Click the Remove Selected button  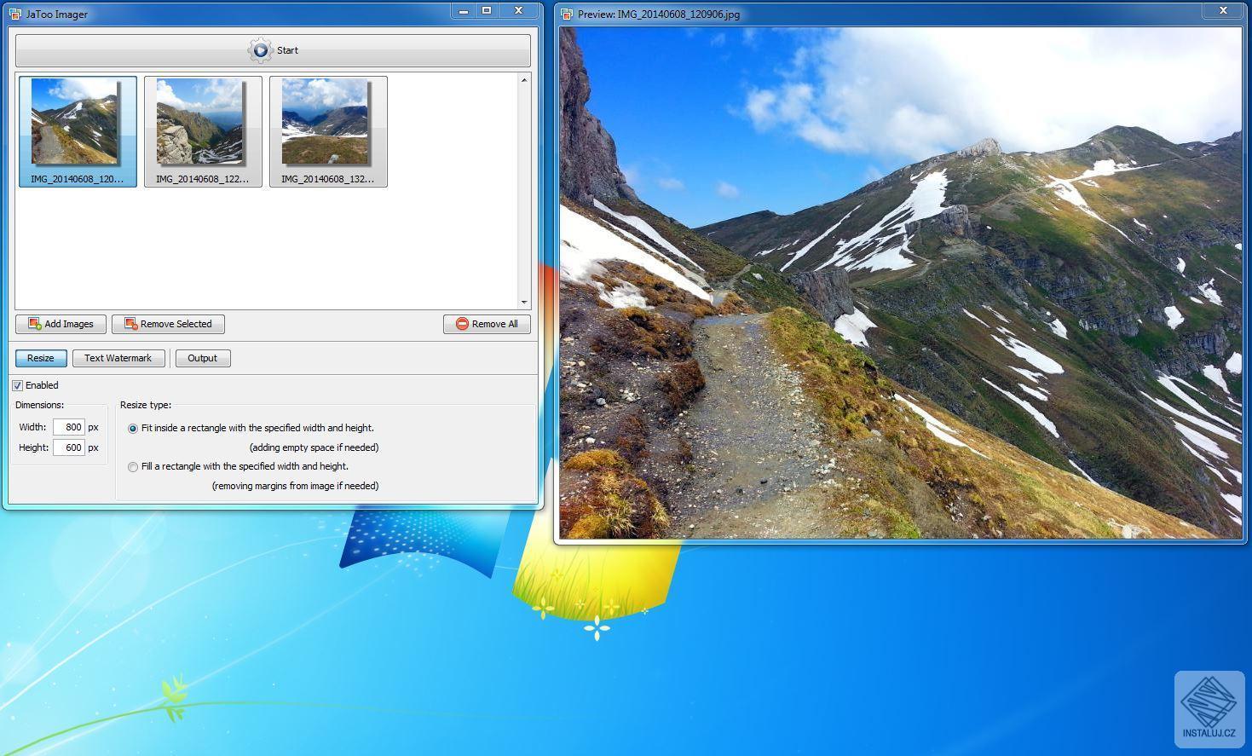(168, 324)
